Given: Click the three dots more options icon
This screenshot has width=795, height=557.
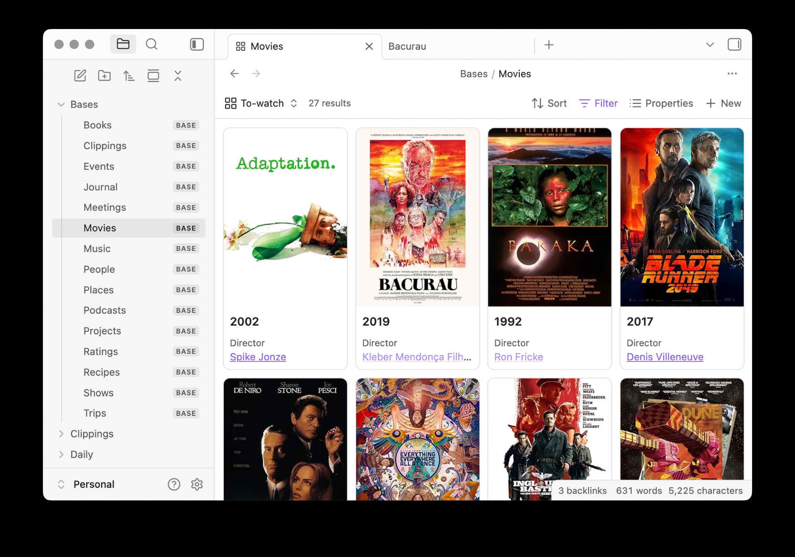Looking at the screenshot, I should tap(732, 74).
